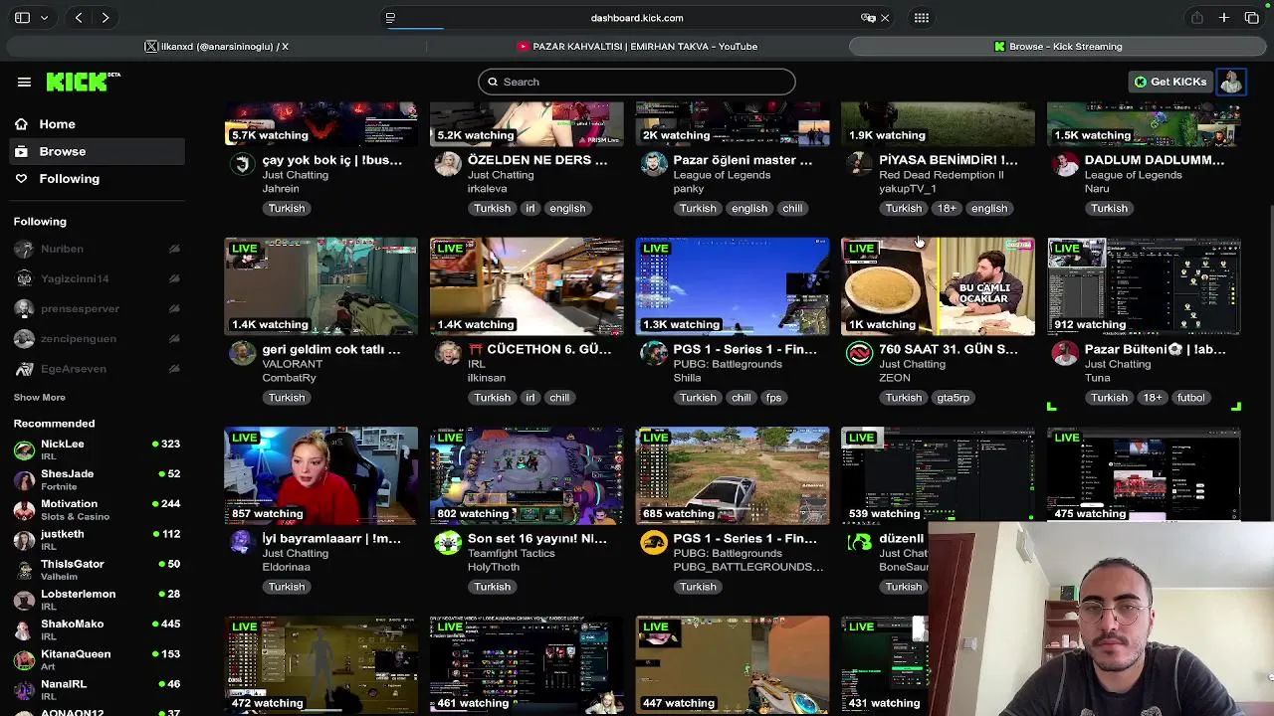Select chill tag under panky stream

pyautogui.click(x=792, y=209)
